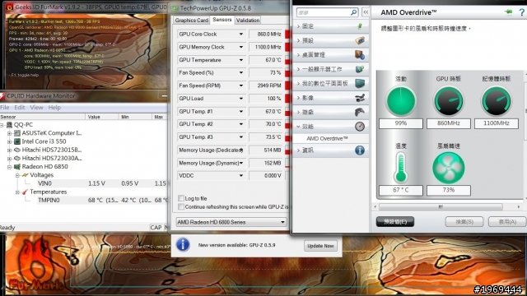
Task: Click the FurMark flame logo
Action: (35, 264)
